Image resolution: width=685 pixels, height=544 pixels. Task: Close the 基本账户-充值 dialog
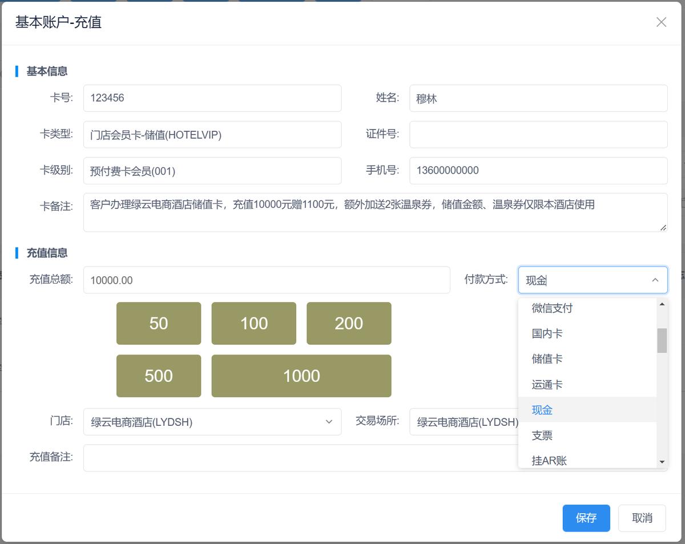point(661,22)
